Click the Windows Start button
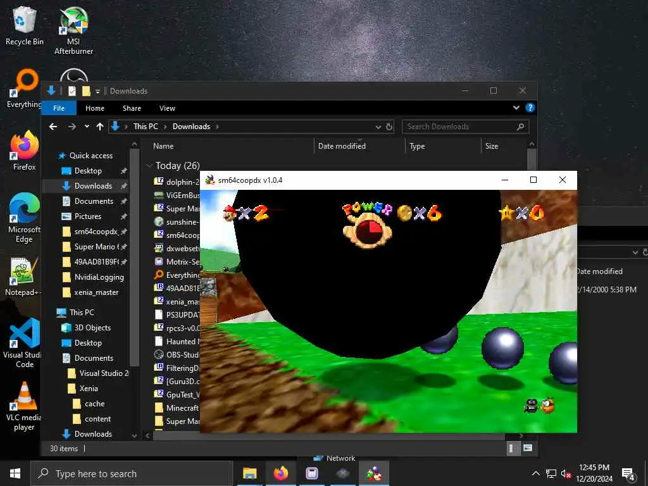This screenshot has width=648, height=486. (x=15, y=473)
